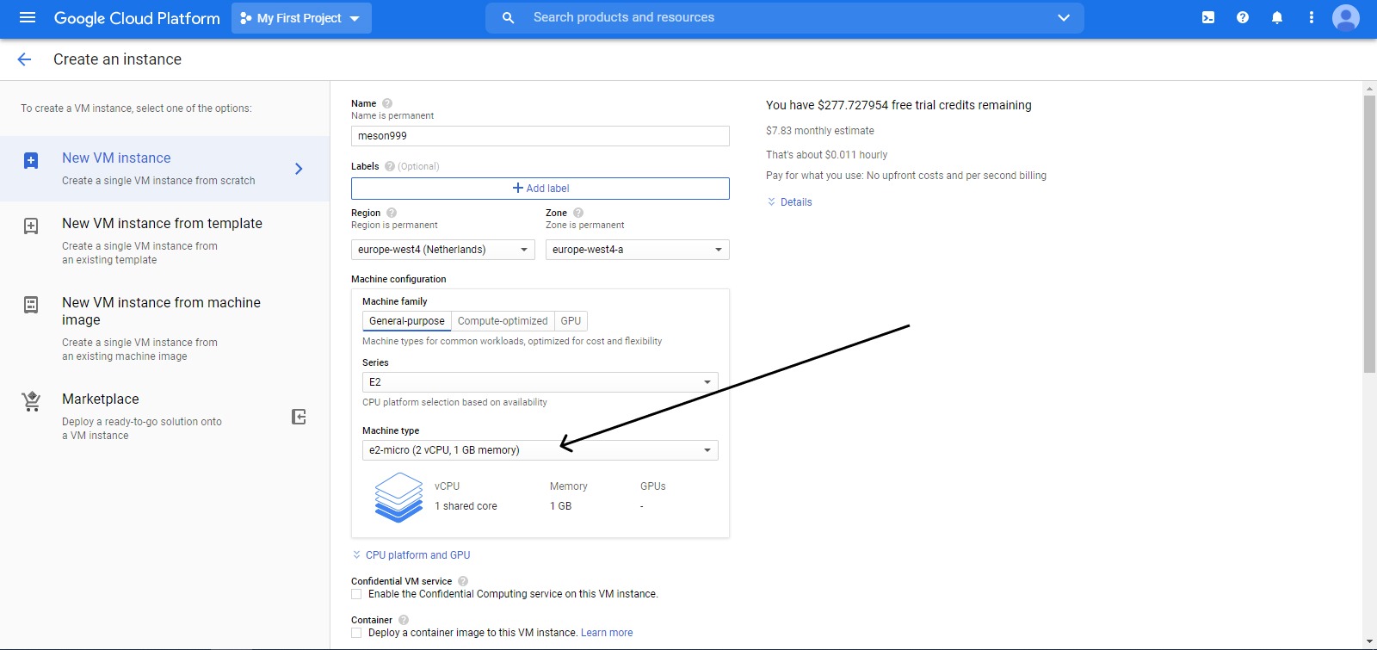
Task: Click the Add label button
Action: pos(540,189)
